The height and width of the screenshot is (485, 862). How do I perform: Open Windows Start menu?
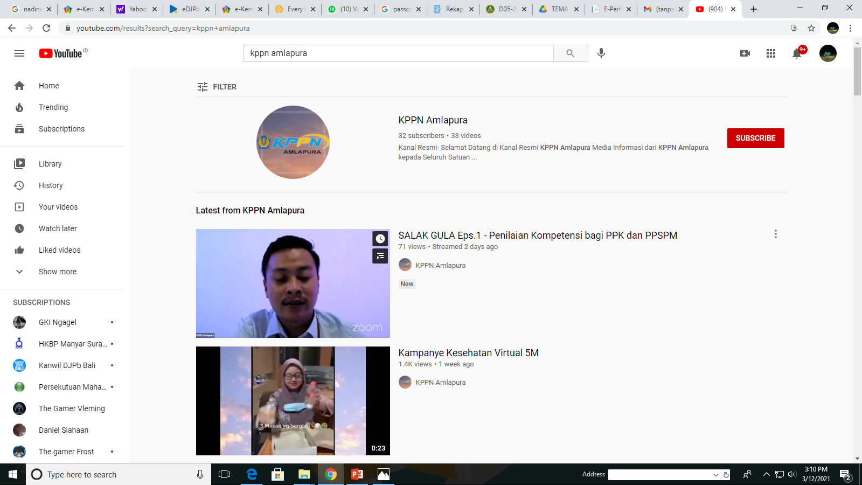pos(13,474)
